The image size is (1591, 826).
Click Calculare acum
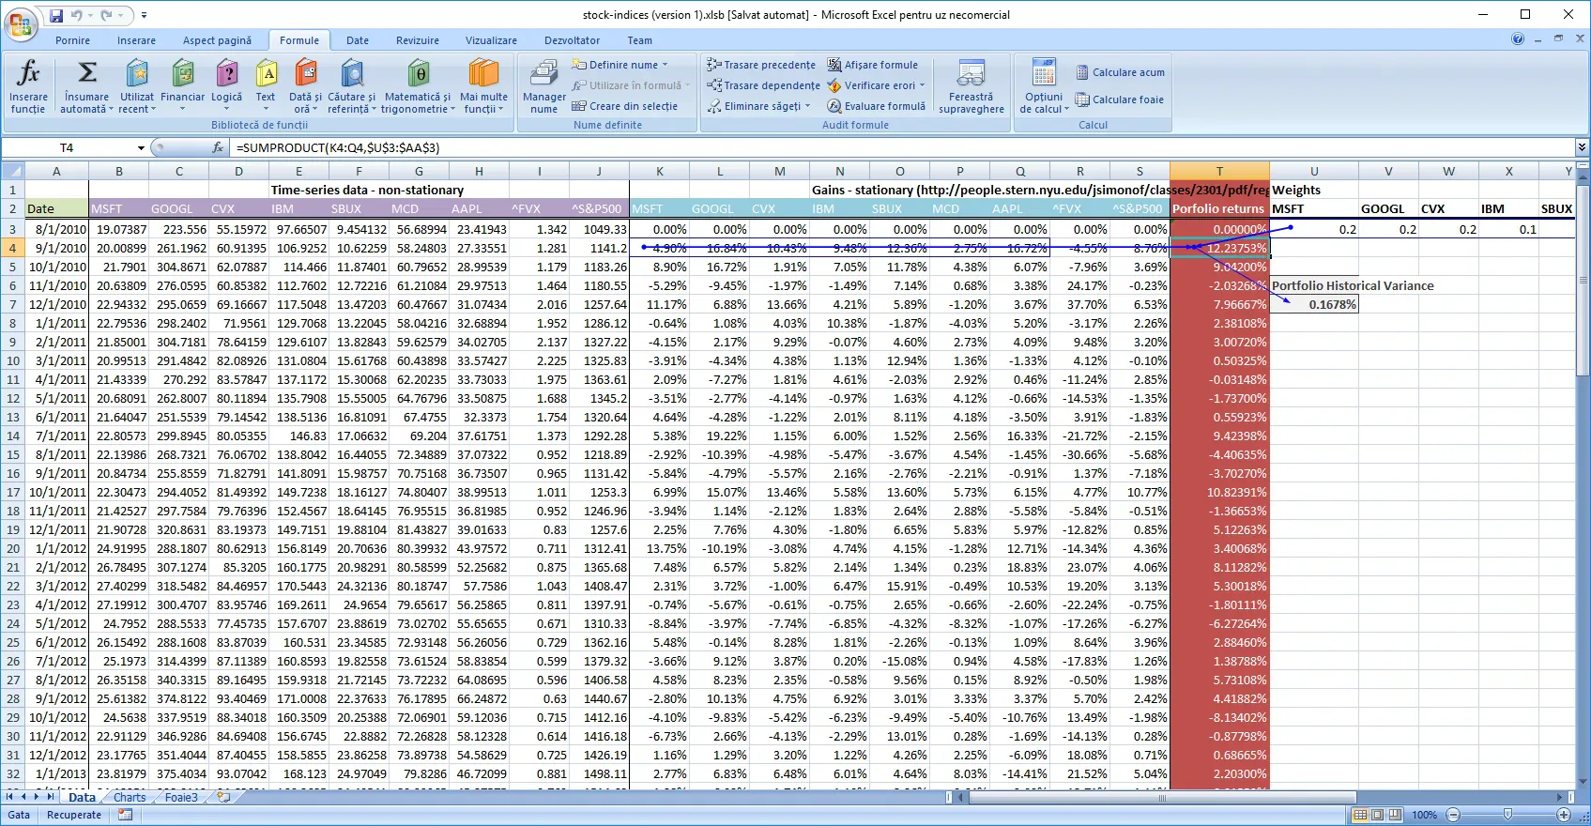[1120, 72]
